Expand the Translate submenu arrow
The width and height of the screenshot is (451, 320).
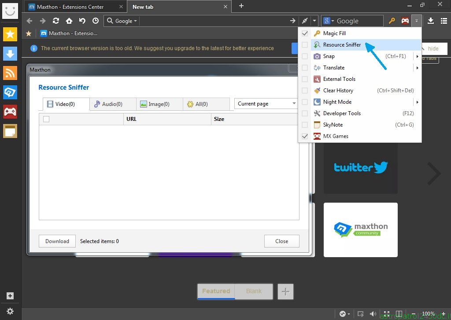tap(417, 68)
